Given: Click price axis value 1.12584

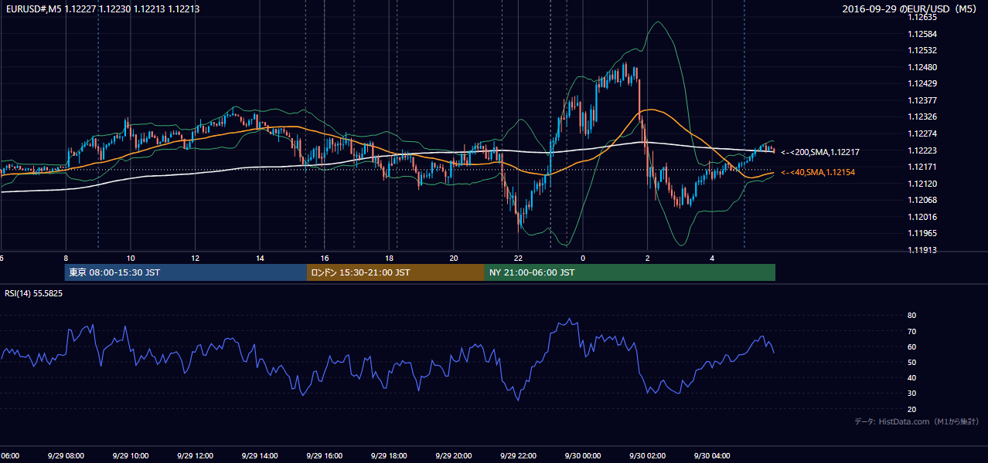Looking at the screenshot, I should [x=922, y=34].
